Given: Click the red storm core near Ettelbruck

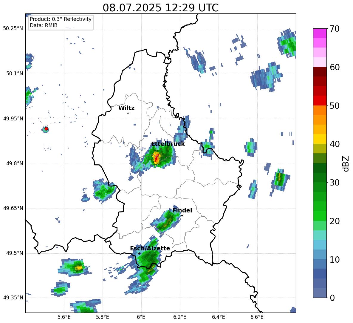Looking at the screenshot, I should [x=156, y=157].
